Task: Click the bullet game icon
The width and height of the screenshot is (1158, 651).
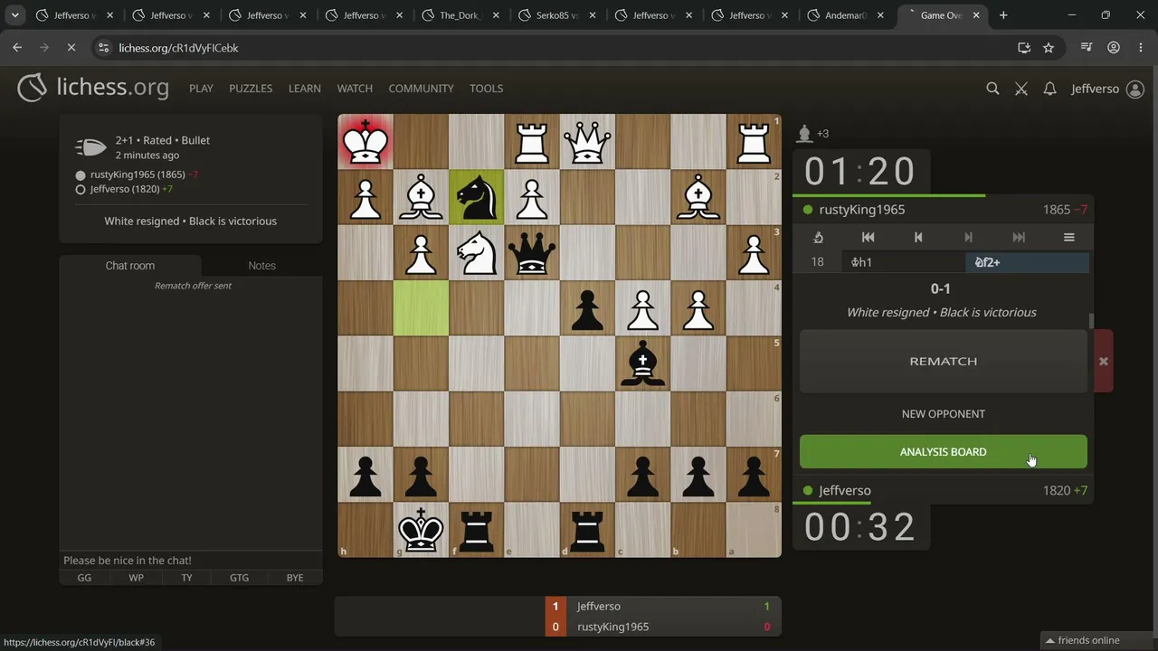Action: click(x=90, y=147)
